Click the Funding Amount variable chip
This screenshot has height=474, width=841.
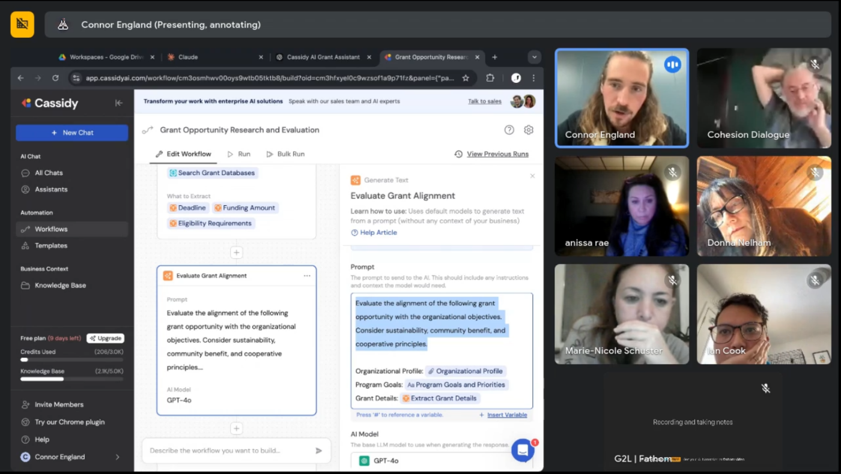click(x=245, y=208)
